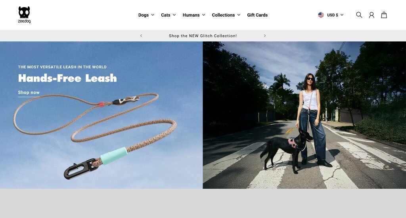Click the Hands-Free Leash headline

tap(67, 78)
